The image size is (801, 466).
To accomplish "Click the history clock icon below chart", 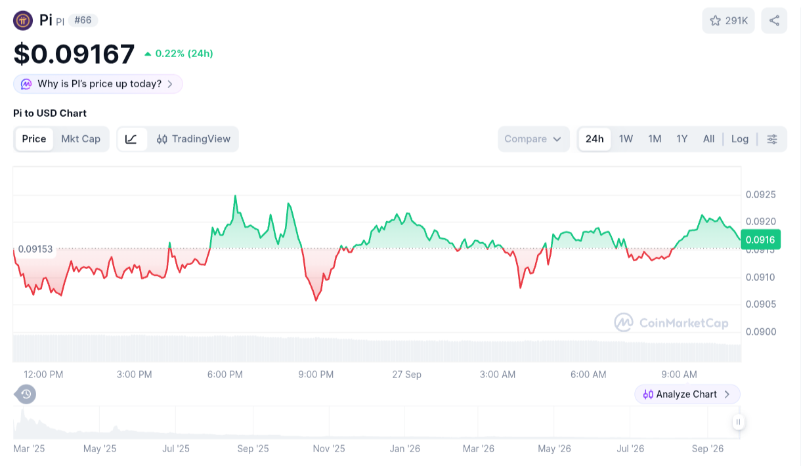I will pyautogui.click(x=26, y=394).
